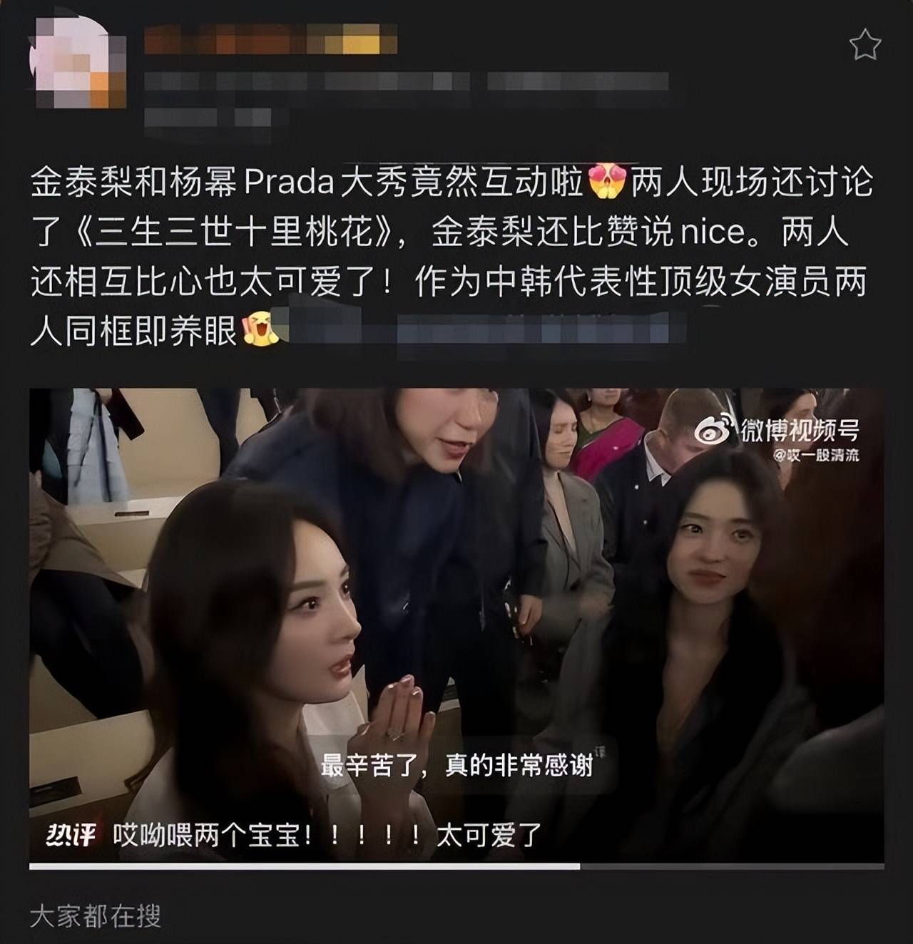Image resolution: width=913 pixels, height=944 pixels.
Task: Open the shortest blurred line below username
Action: [x=208, y=117]
